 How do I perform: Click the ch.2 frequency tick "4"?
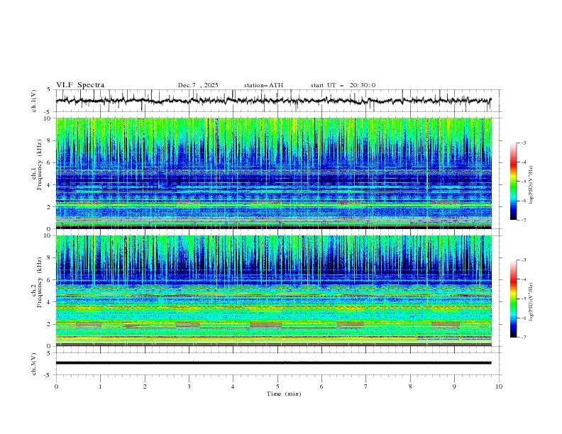click(50, 302)
